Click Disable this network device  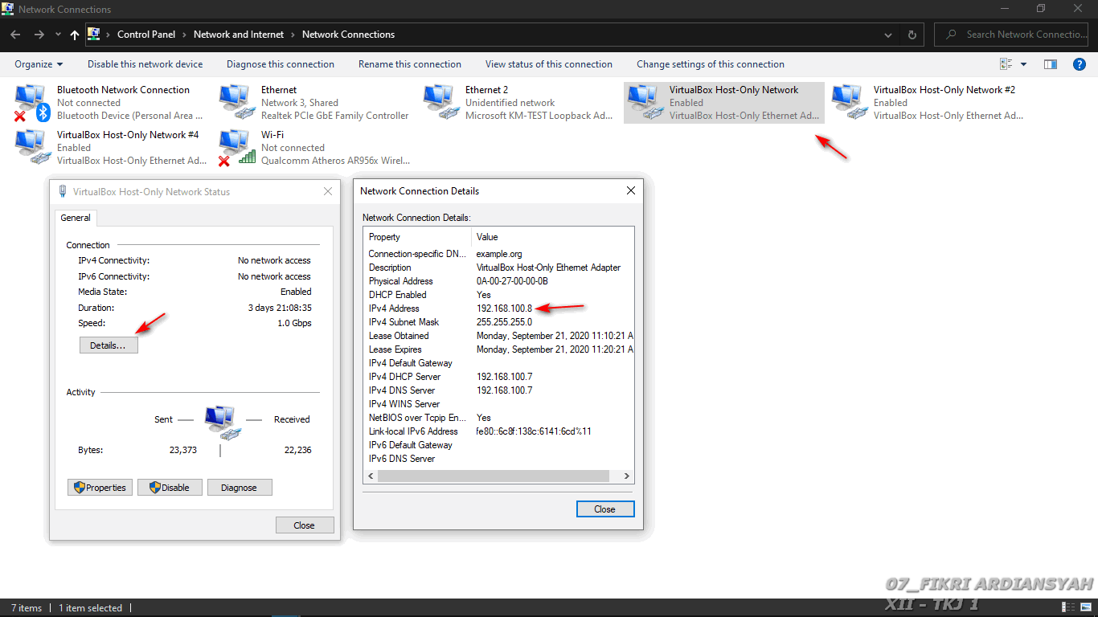[145, 64]
